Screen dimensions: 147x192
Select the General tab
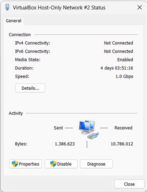[14, 21]
